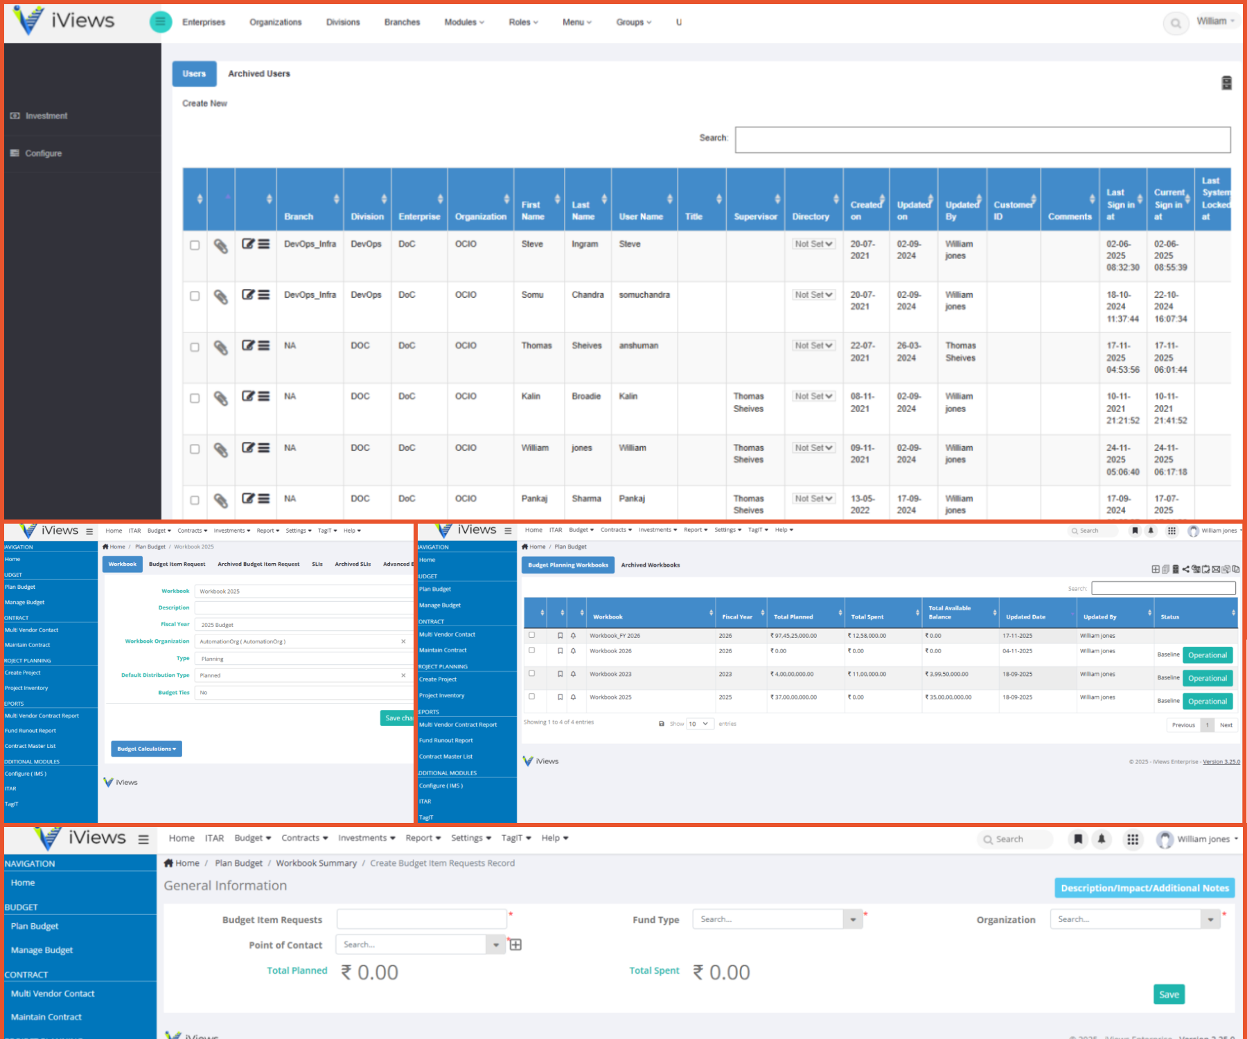1247x1039 pixels.
Task: Click the green hamburger button beside Enterprises
Action: point(161,22)
